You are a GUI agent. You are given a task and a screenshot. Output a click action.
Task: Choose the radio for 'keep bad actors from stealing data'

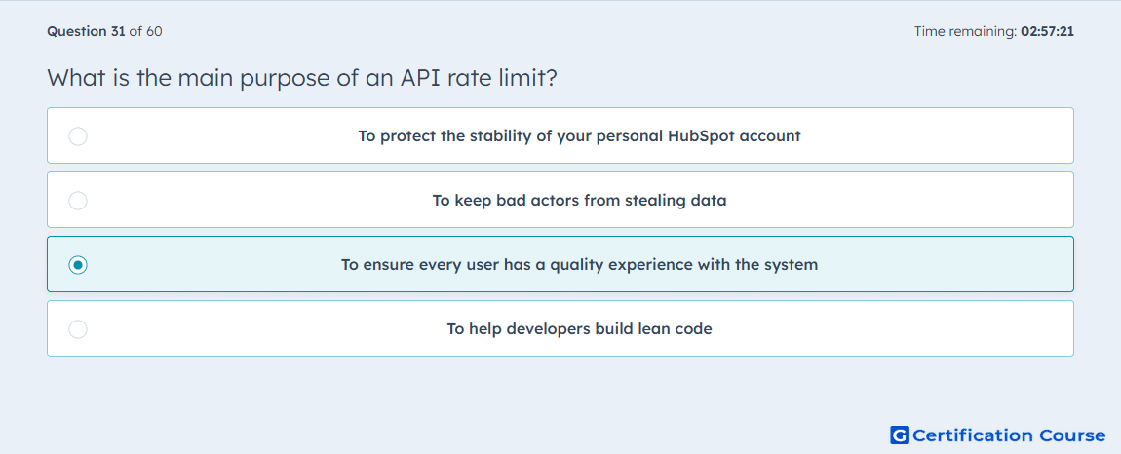78,200
